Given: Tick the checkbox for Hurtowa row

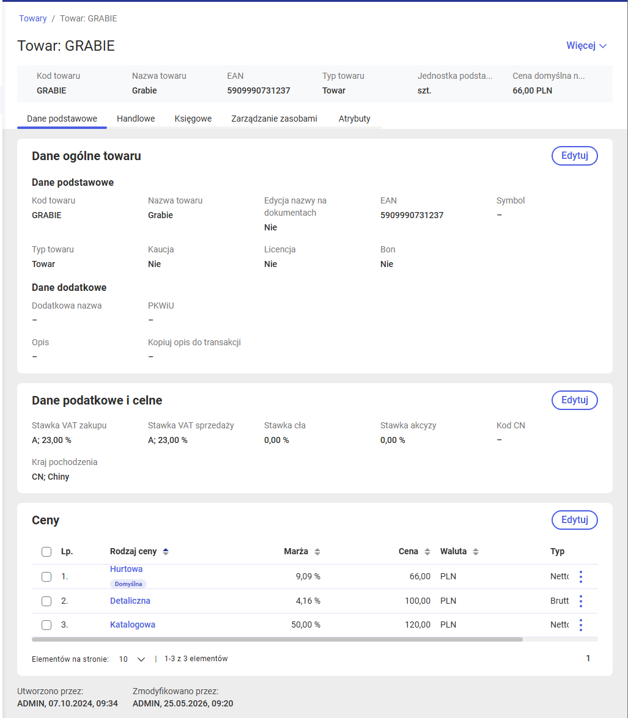Looking at the screenshot, I should click(x=46, y=576).
